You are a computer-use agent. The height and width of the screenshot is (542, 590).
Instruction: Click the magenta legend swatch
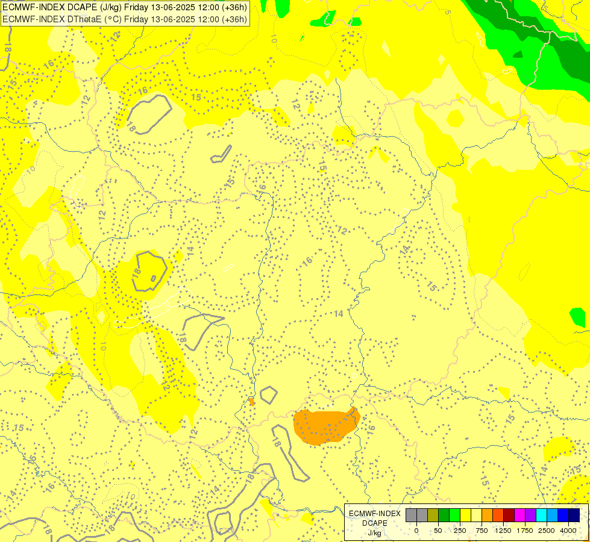(519, 516)
